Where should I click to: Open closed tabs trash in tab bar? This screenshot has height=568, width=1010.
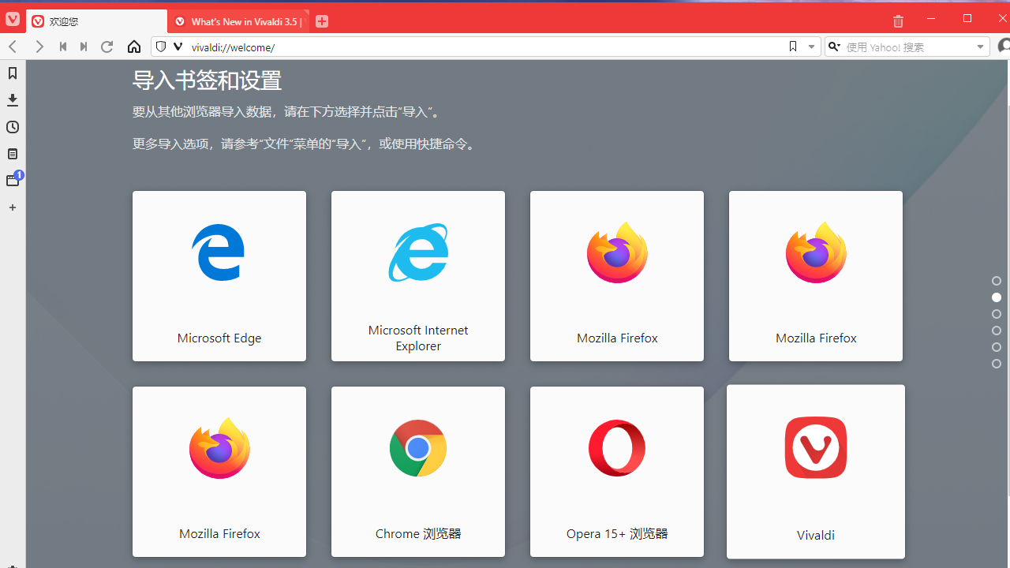(x=898, y=21)
